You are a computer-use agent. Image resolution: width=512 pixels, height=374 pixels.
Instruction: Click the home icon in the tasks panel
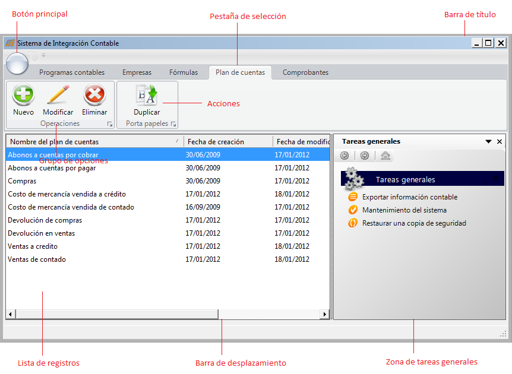click(385, 156)
